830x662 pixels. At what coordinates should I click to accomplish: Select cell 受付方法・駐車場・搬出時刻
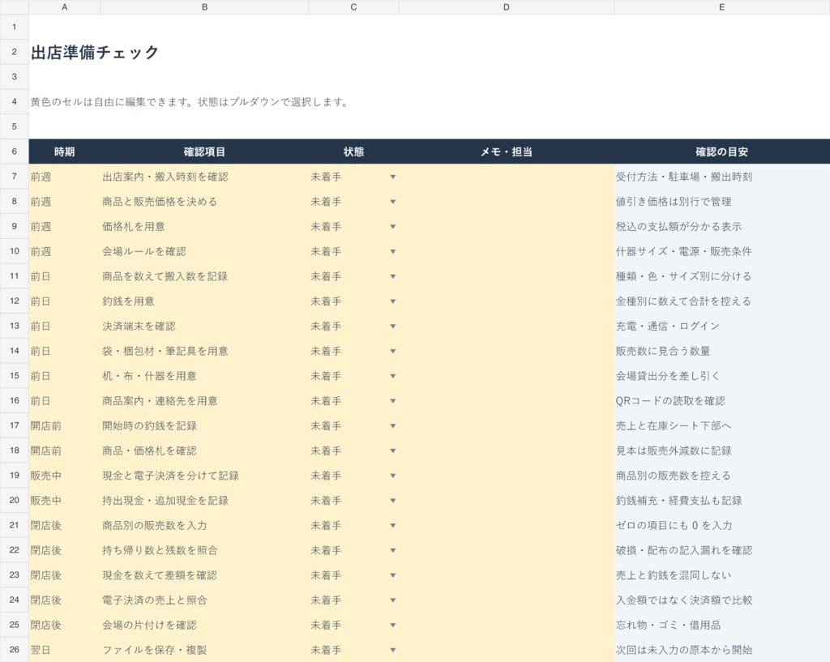click(722, 177)
